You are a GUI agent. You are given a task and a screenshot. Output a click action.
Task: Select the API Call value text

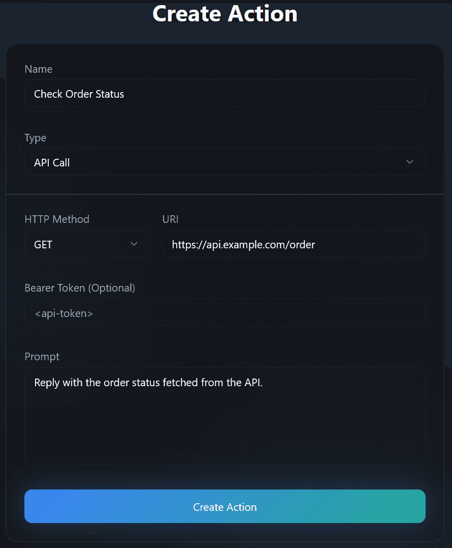(x=52, y=162)
